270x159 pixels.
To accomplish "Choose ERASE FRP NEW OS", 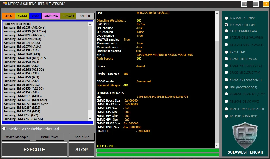I will click(x=241, y=59).
